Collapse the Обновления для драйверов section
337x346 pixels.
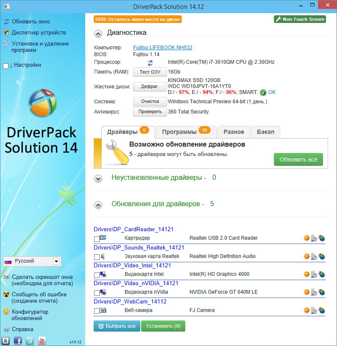click(98, 205)
